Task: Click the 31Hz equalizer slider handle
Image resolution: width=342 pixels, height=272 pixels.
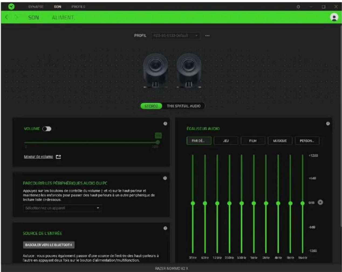Action: pyautogui.click(x=193, y=203)
